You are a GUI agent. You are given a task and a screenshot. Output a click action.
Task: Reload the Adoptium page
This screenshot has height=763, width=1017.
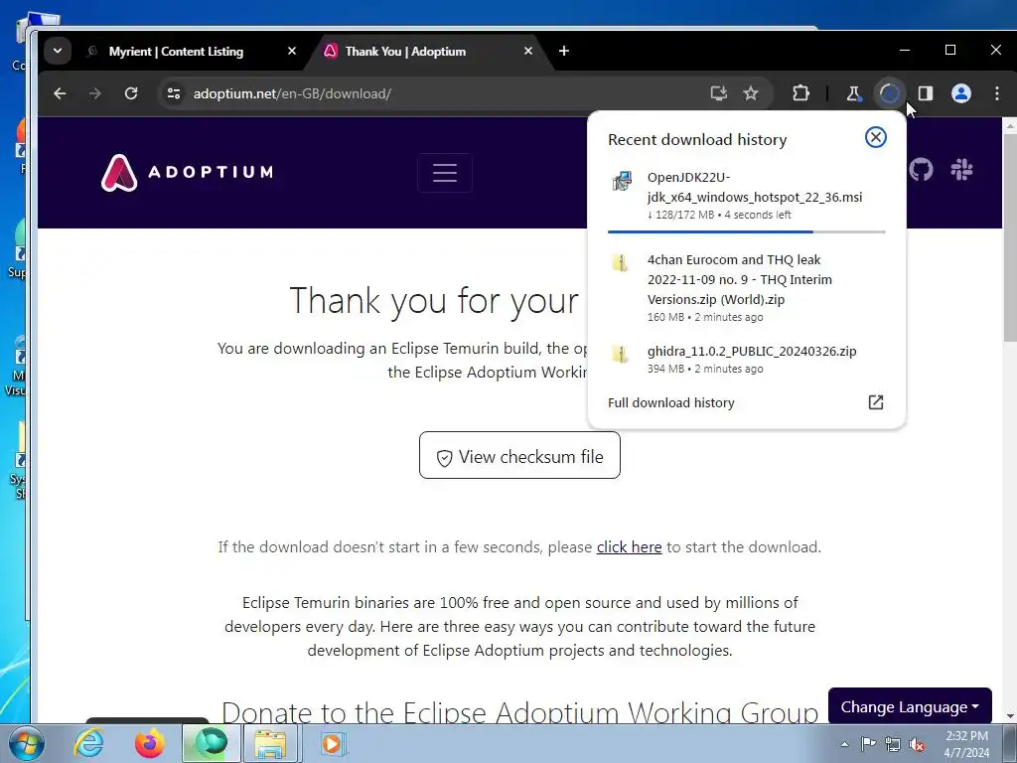tap(131, 93)
